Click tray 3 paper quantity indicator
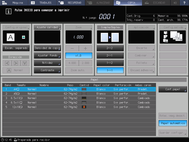This screenshot has width=189, height=142. (x=84, y=98)
